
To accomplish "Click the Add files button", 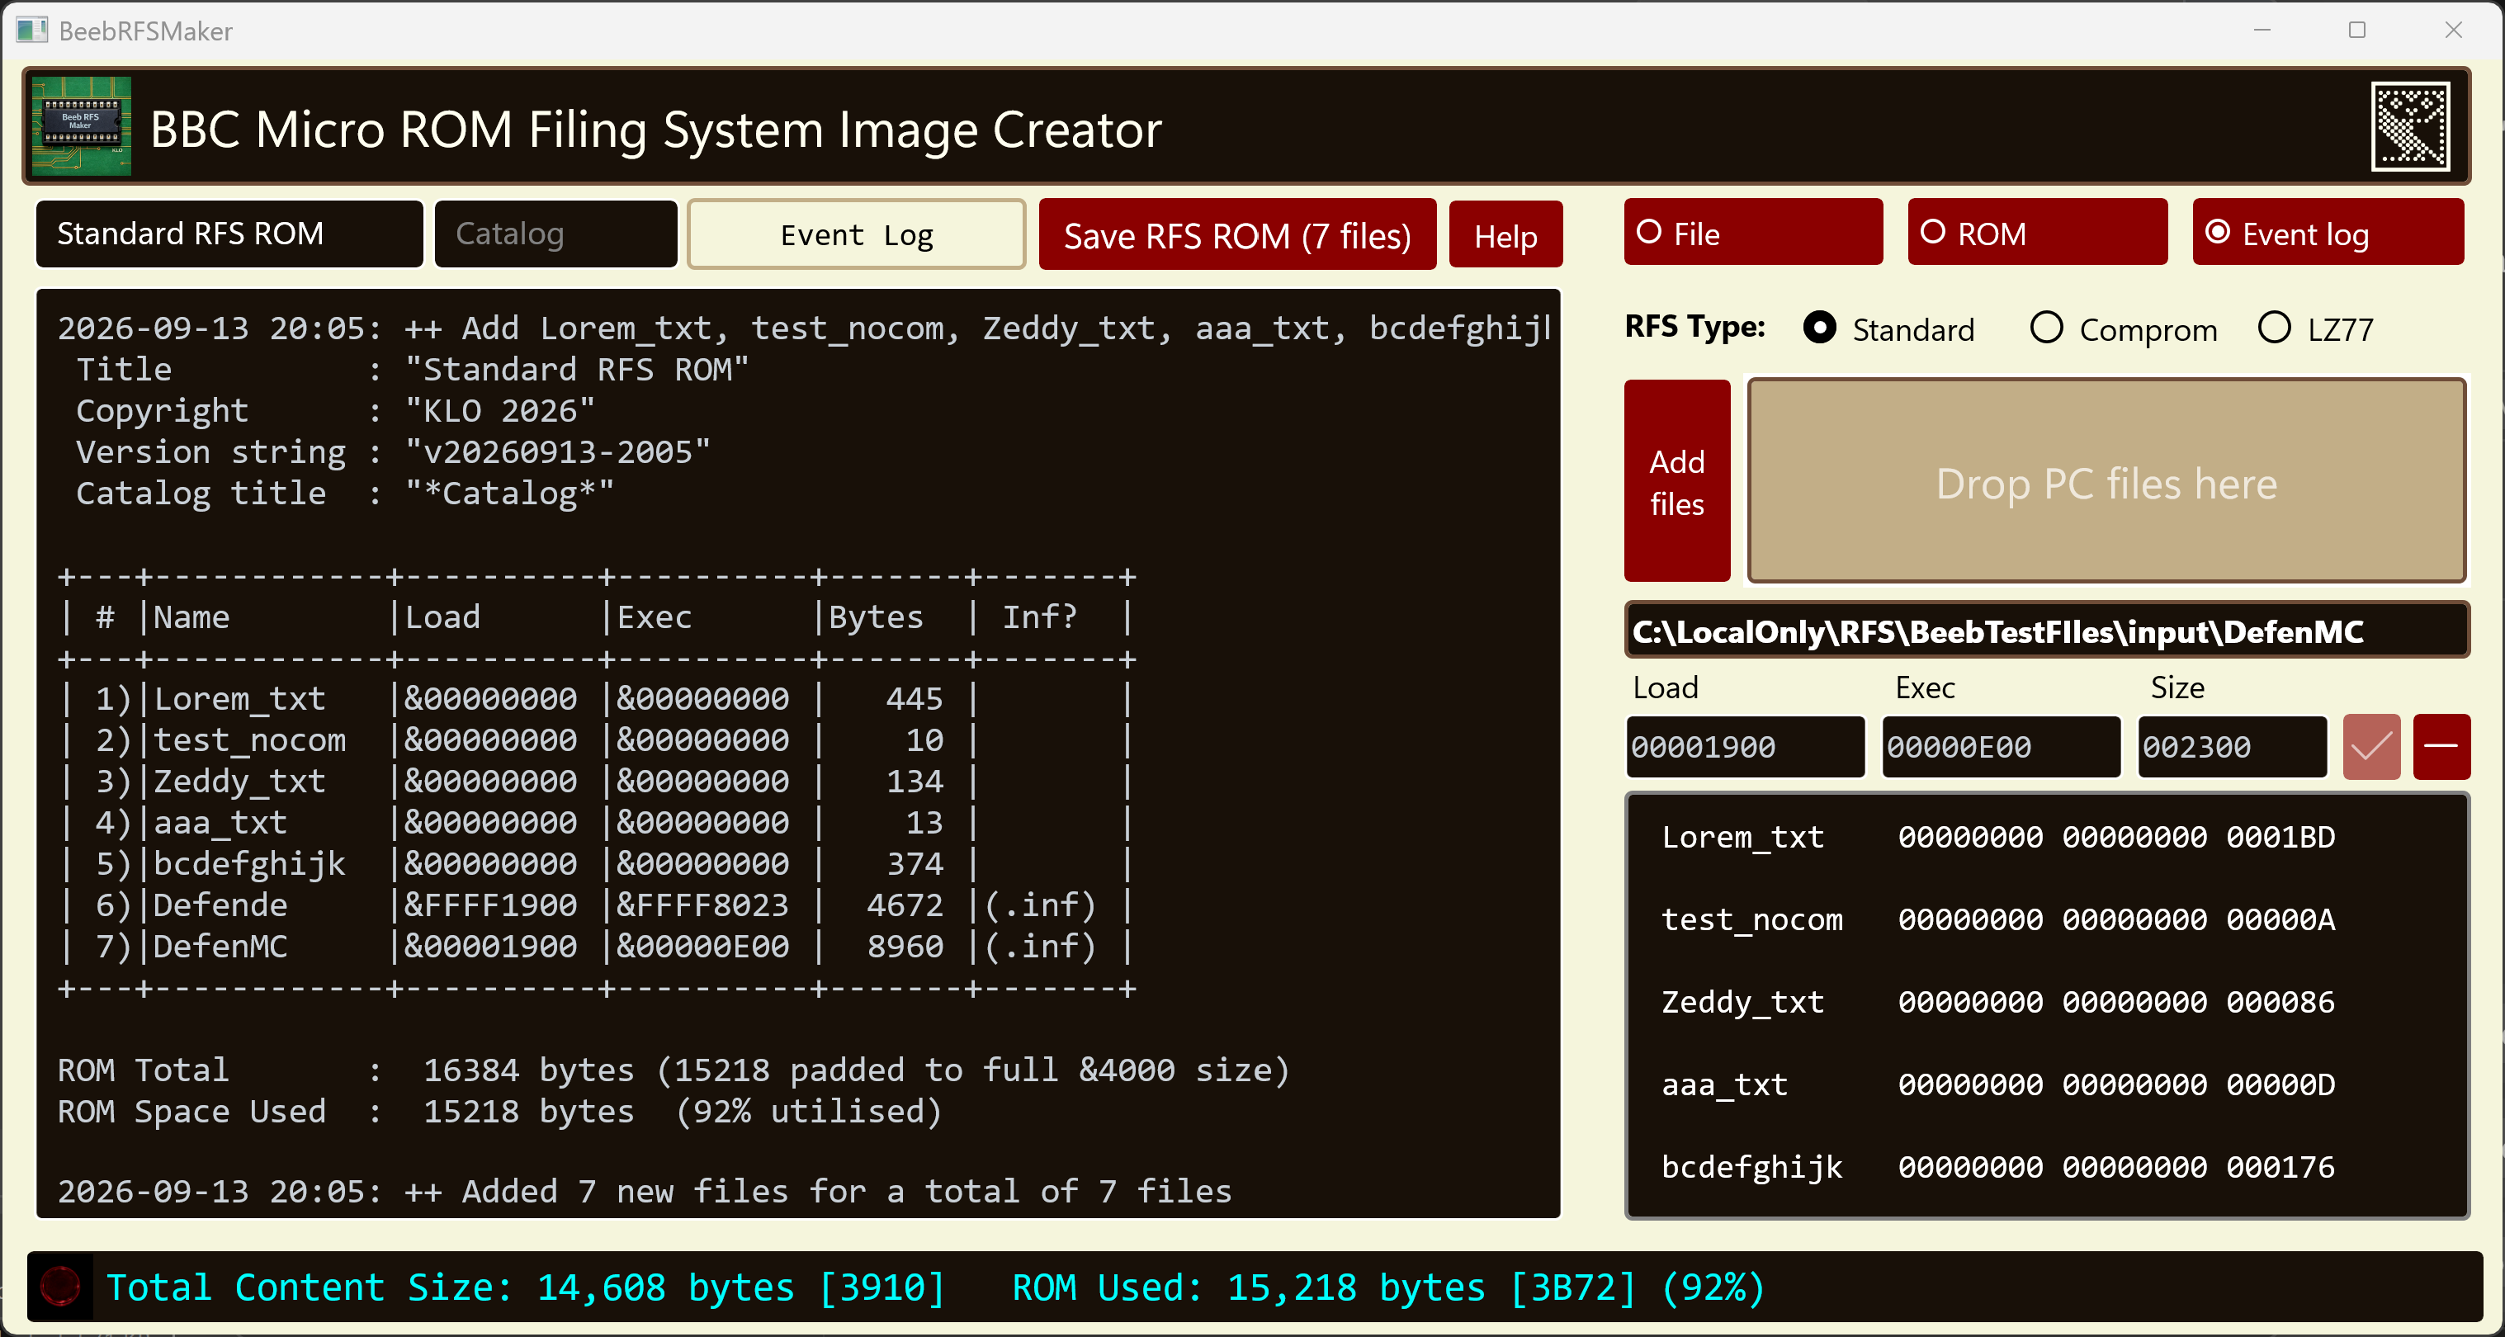I will click(x=1676, y=481).
